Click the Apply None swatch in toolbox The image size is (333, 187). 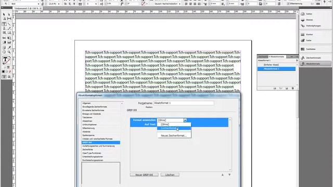pyautogui.click(x=10, y=72)
